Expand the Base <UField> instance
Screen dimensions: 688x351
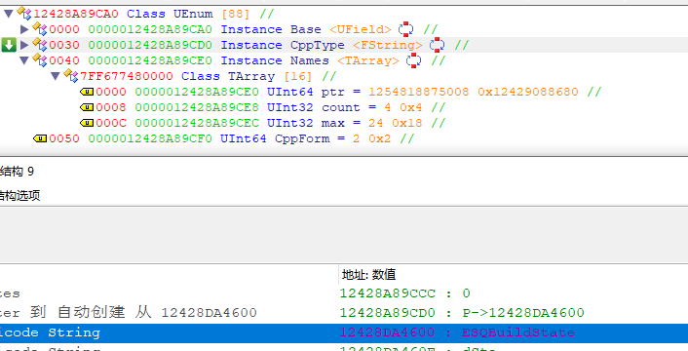[24, 29]
